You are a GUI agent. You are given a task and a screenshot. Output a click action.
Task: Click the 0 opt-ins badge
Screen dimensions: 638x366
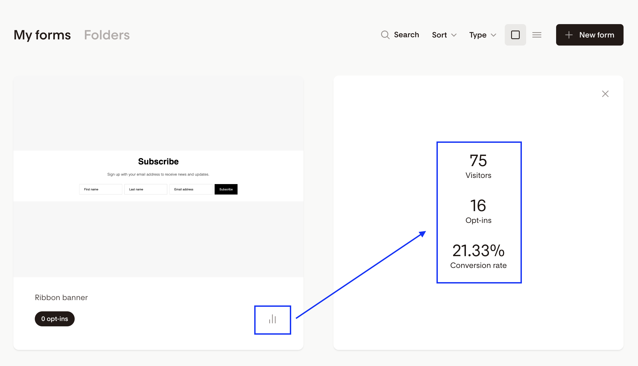[x=55, y=319]
